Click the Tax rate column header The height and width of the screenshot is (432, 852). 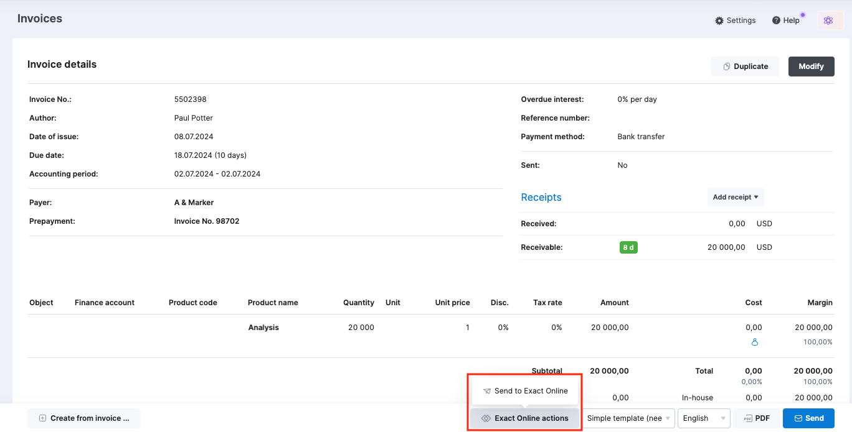pos(547,303)
